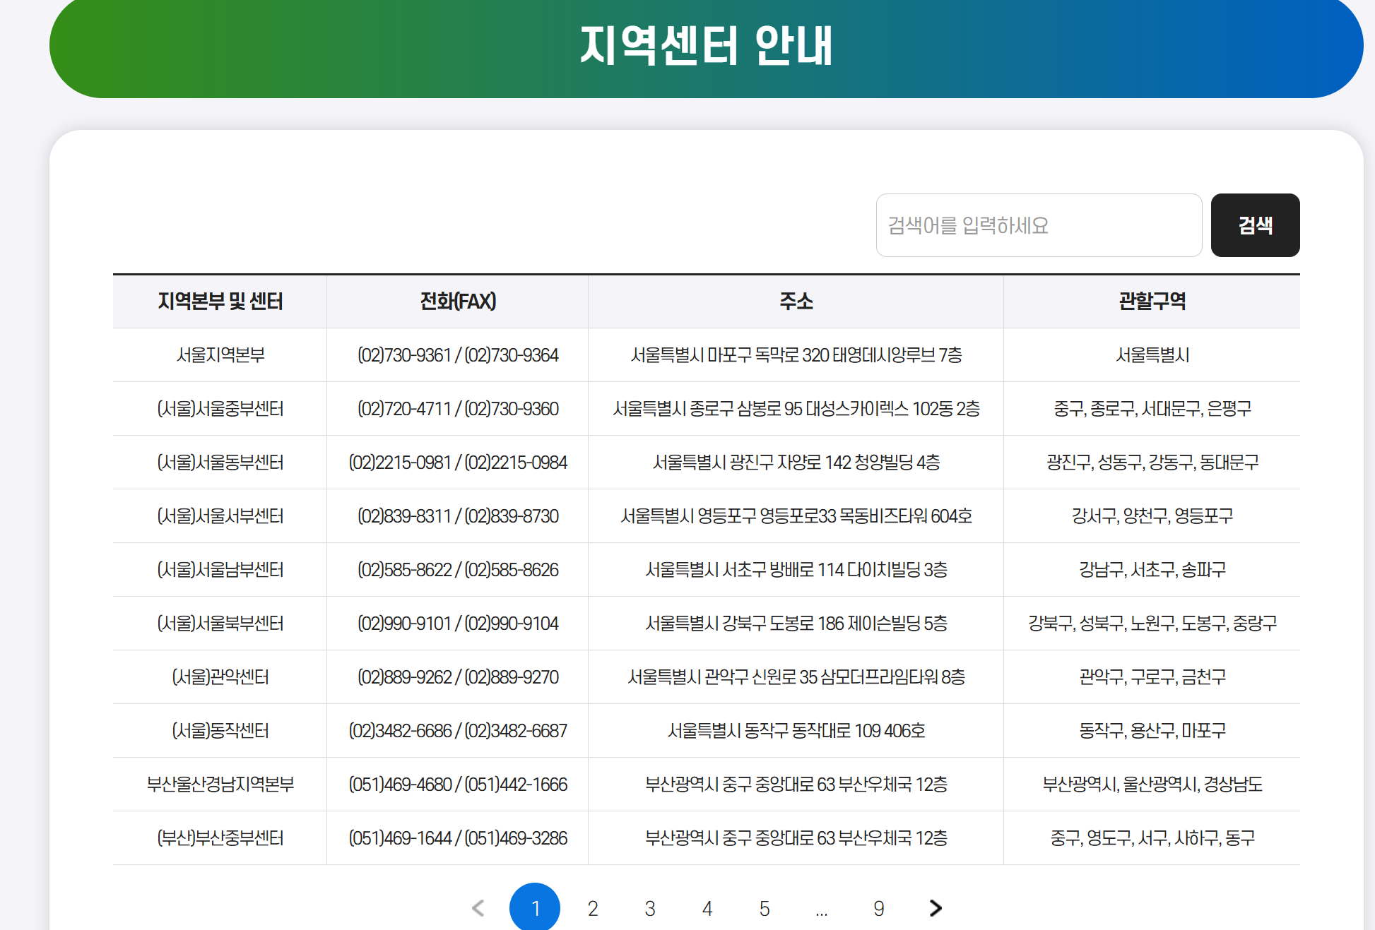Image resolution: width=1375 pixels, height=930 pixels.
Task: Click the 주소 column header
Action: [x=796, y=302]
